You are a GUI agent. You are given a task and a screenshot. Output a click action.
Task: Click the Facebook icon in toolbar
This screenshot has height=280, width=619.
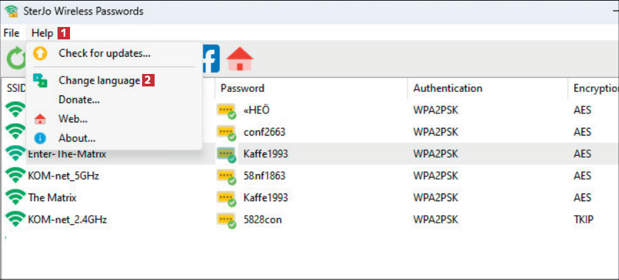point(210,59)
